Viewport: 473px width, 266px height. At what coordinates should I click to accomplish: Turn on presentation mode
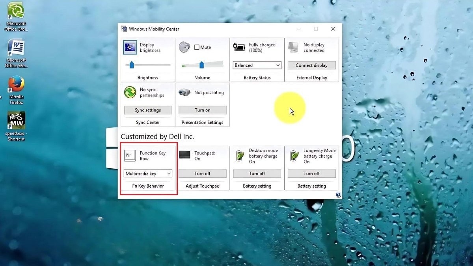tap(202, 110)
